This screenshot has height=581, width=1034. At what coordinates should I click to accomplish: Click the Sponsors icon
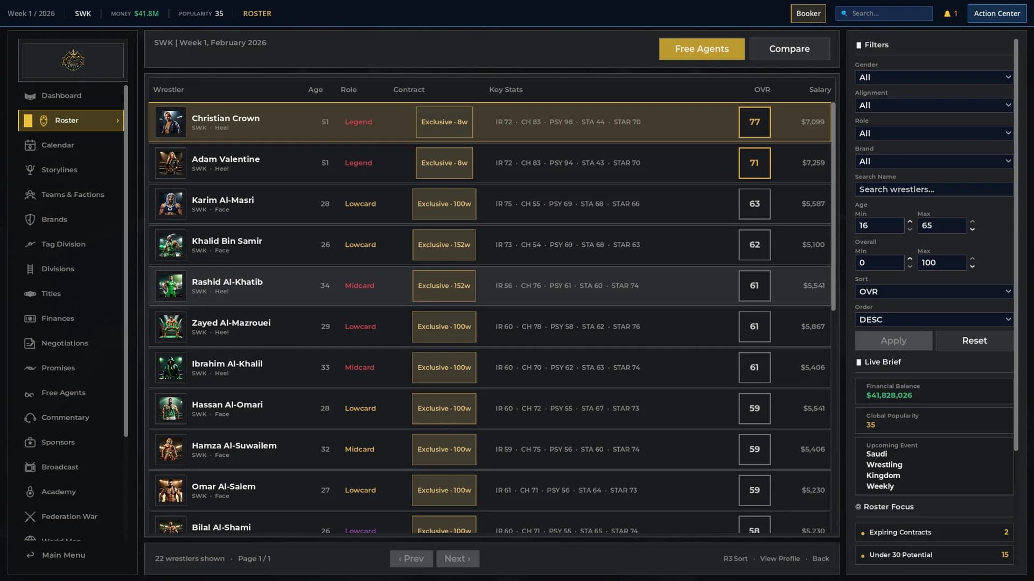[30, 442]
